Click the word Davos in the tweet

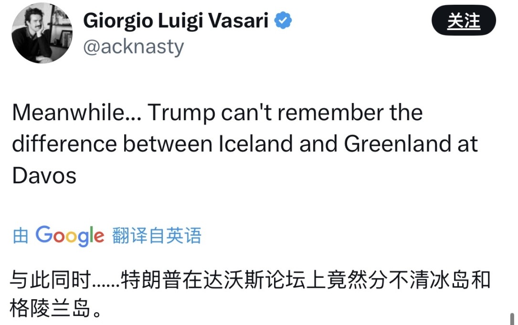(44, 176)
